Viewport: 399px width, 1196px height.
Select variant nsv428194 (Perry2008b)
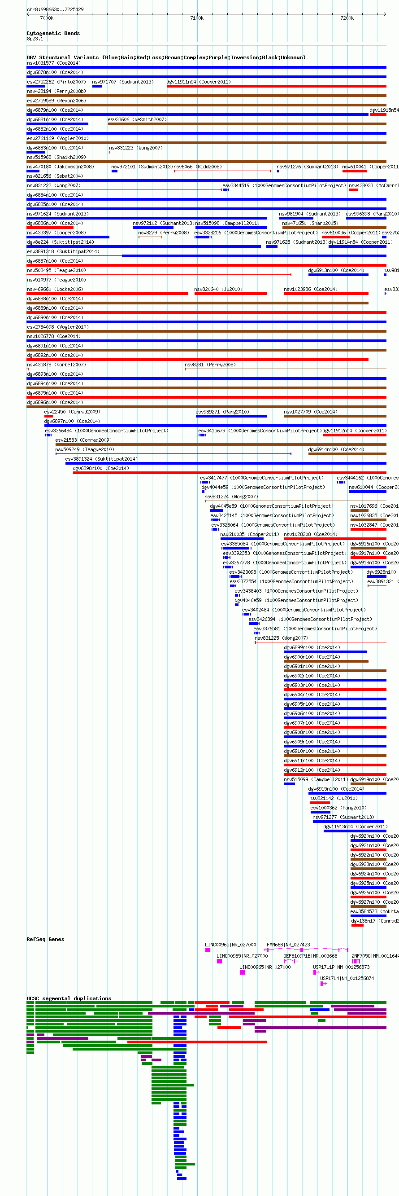(x=56, y=92)
